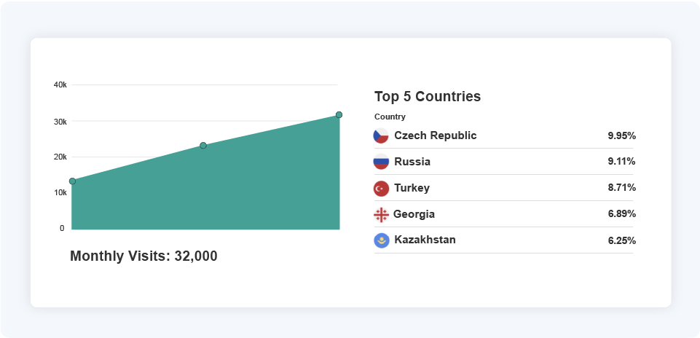This screenshot has height=338, width=700.
Task: Click the 40k y-axis label
Action: point(60,85)
